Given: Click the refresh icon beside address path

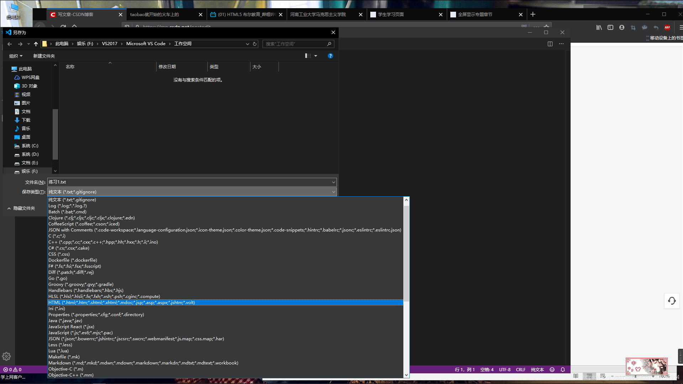Looking at the screenshot, I should coord(255,44).
